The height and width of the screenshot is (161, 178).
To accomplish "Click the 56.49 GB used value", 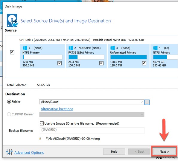I will [x=159, y=62].
